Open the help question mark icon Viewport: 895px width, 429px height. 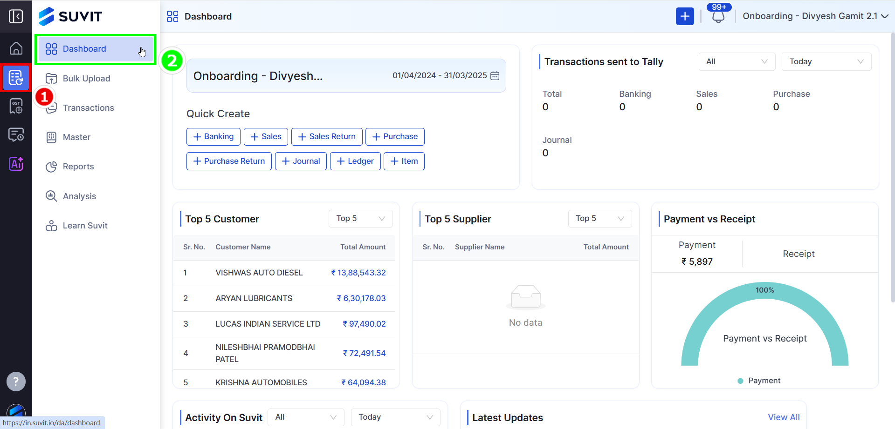click(16, 382)
